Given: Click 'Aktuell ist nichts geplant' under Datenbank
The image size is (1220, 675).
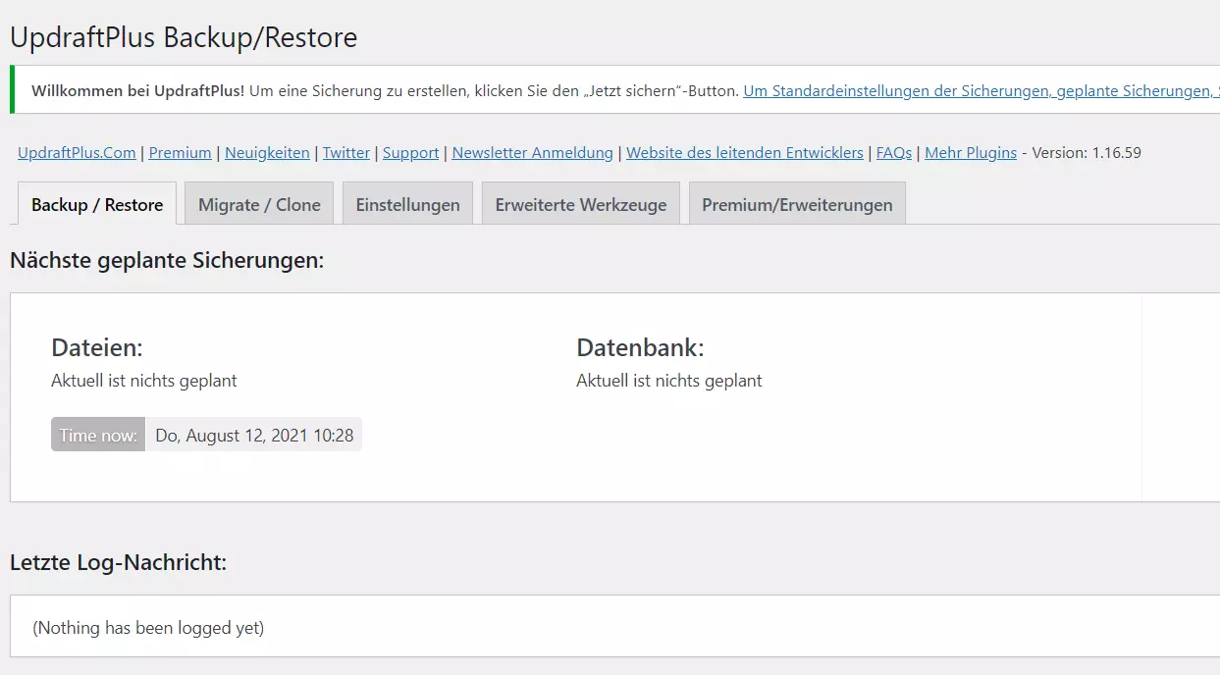Looking at the screenshot, I should [x=669, y=381].
